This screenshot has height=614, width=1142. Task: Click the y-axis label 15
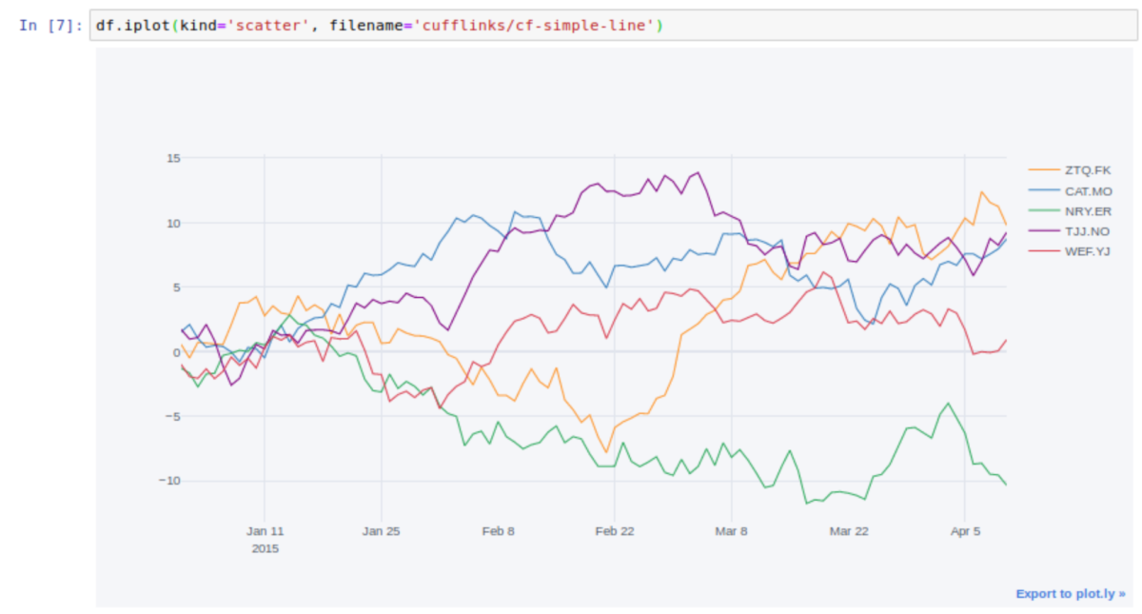click(173, 158)
